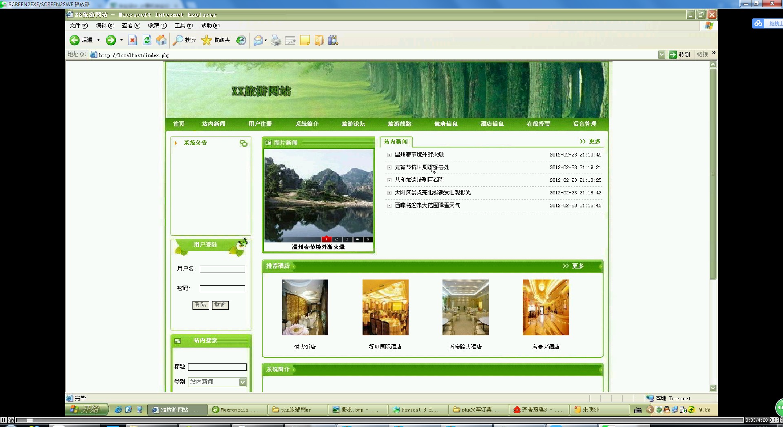The image size is (783, 427).
Task: Expand the links toolbar chevron
Action: [x=714, y=53]
